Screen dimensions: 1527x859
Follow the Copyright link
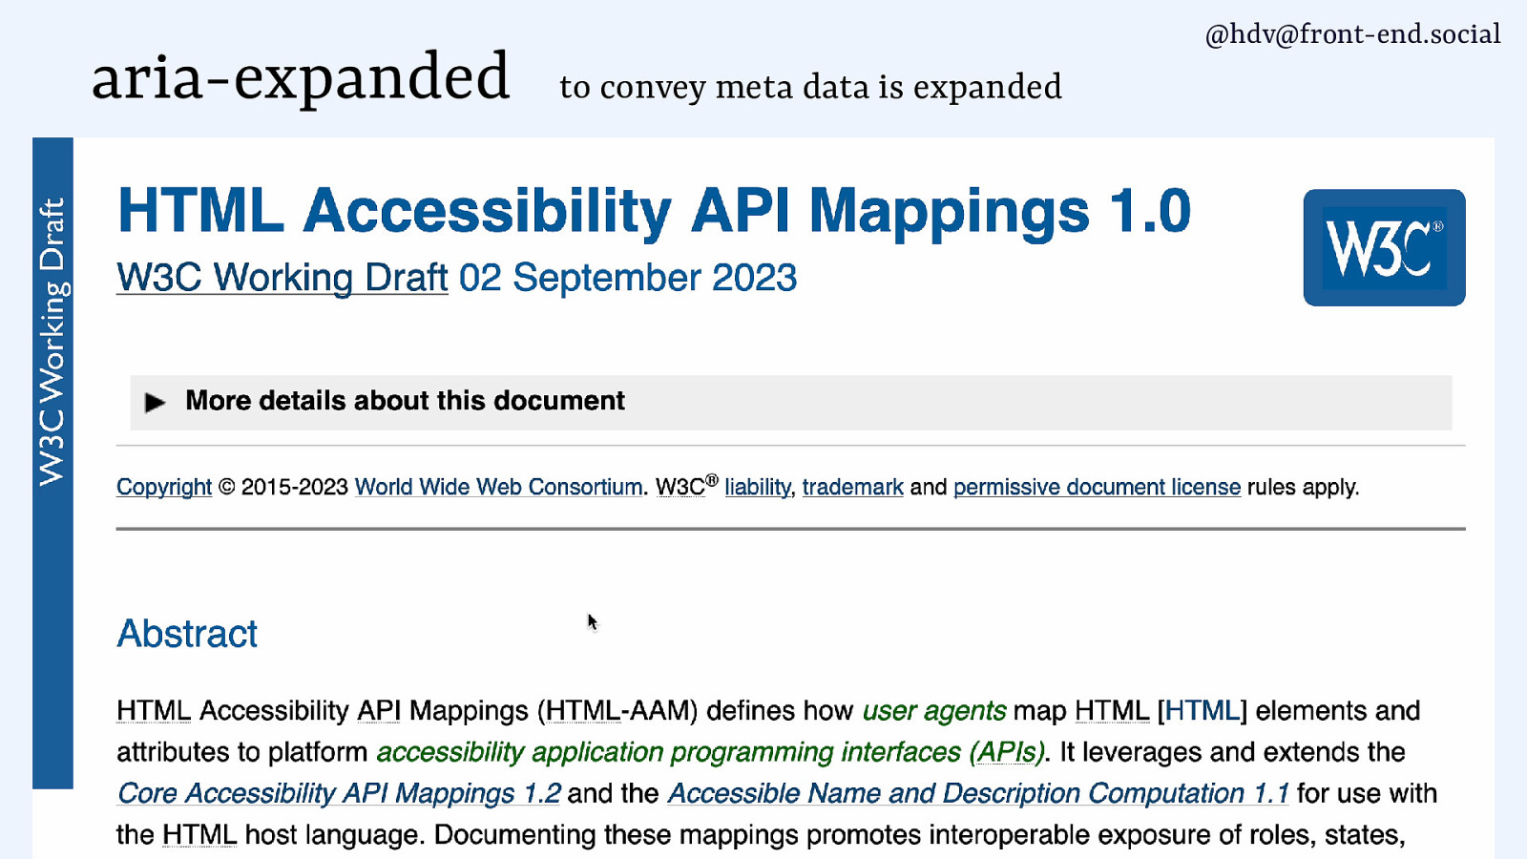[x=164, y=487]
